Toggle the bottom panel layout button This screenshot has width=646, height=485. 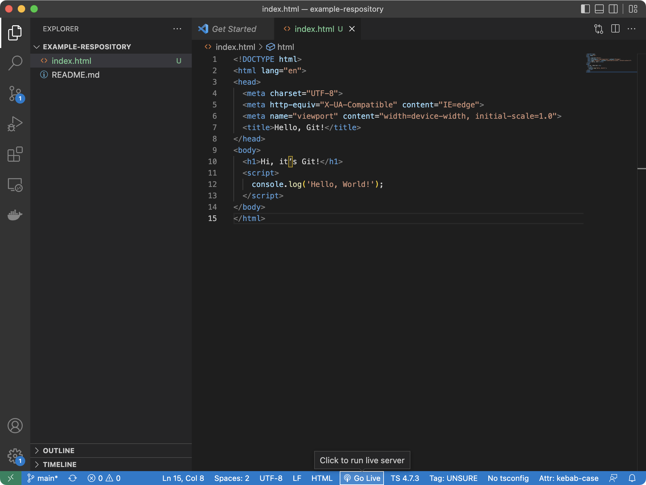tap(599, 9)
